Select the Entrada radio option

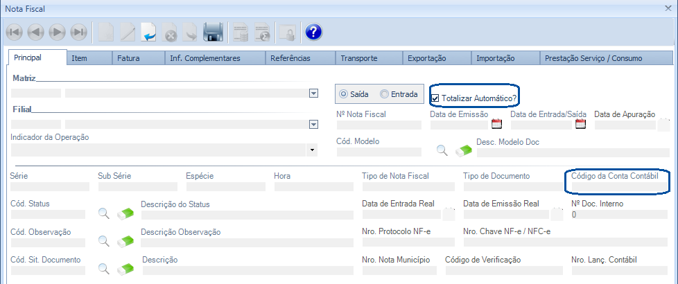coord(384,94)
